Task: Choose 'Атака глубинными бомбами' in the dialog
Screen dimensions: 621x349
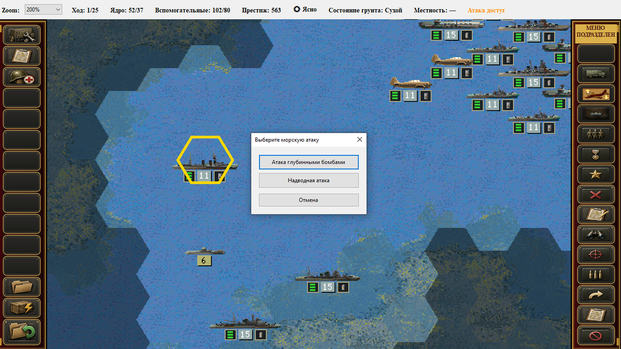Action: [309, 162]
